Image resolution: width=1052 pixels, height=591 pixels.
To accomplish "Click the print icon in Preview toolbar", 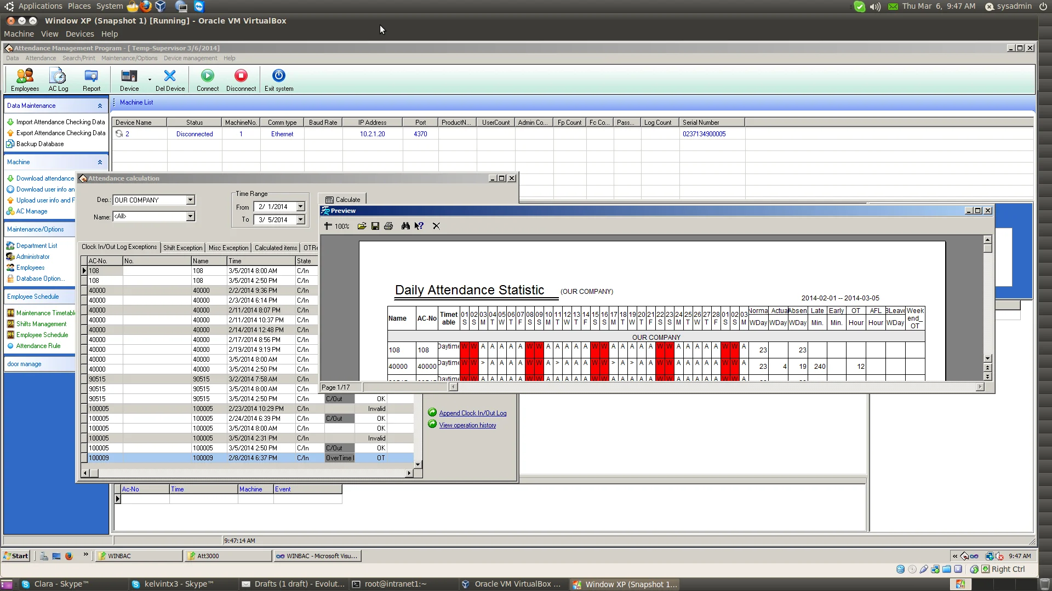I will pyautogui.click(x=388, y=226).
